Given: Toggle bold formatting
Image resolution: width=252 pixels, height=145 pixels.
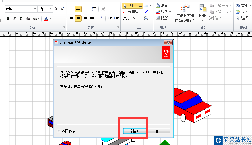Looking at the screenshot, I should click(8, 19).
